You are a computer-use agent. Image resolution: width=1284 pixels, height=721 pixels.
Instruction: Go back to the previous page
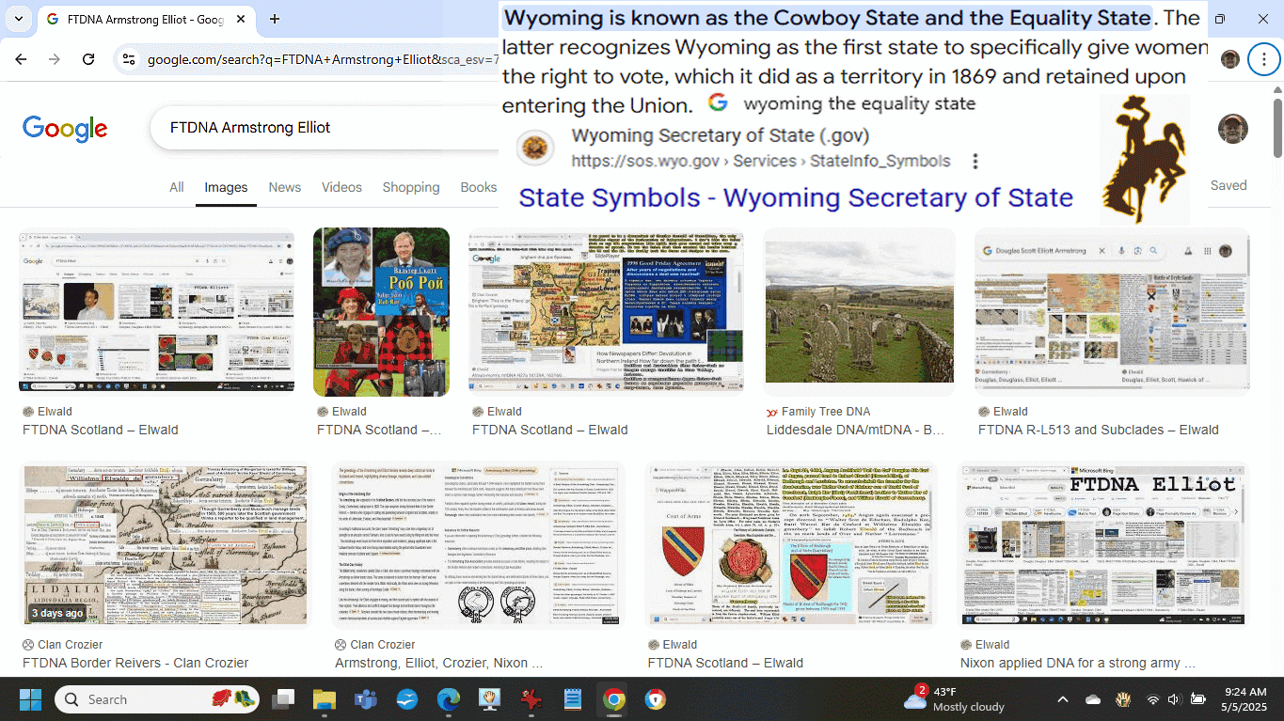point(21,59)
